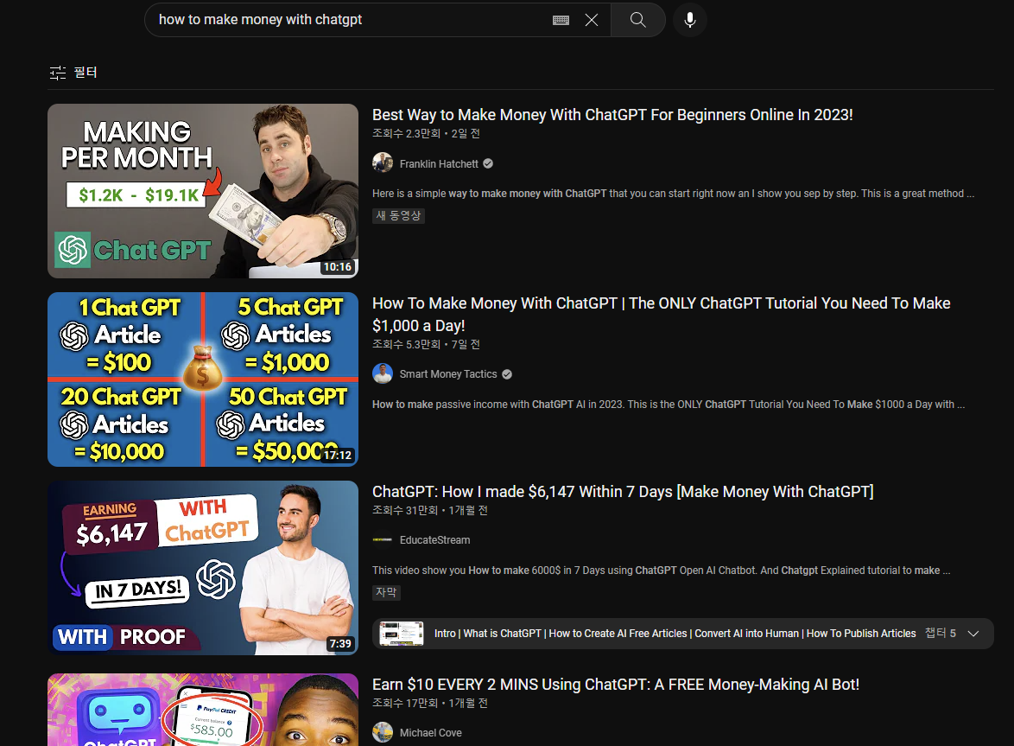1014x746 pixels.
Task: Click Smart Money Tactics channel avatar
Action: tap(383, 373)
